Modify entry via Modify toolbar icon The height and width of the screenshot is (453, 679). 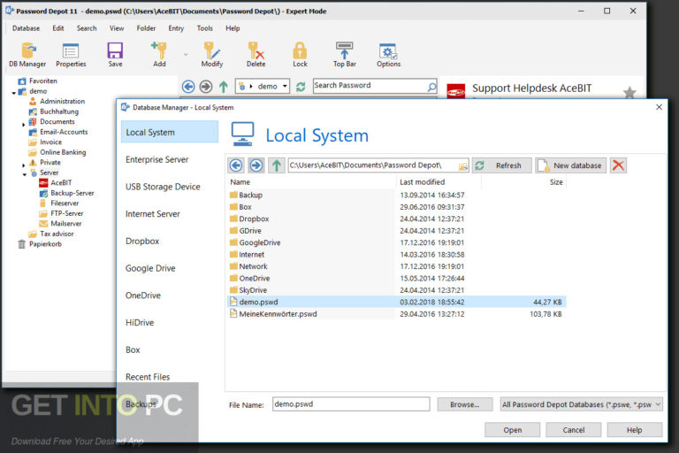[212, 55]
